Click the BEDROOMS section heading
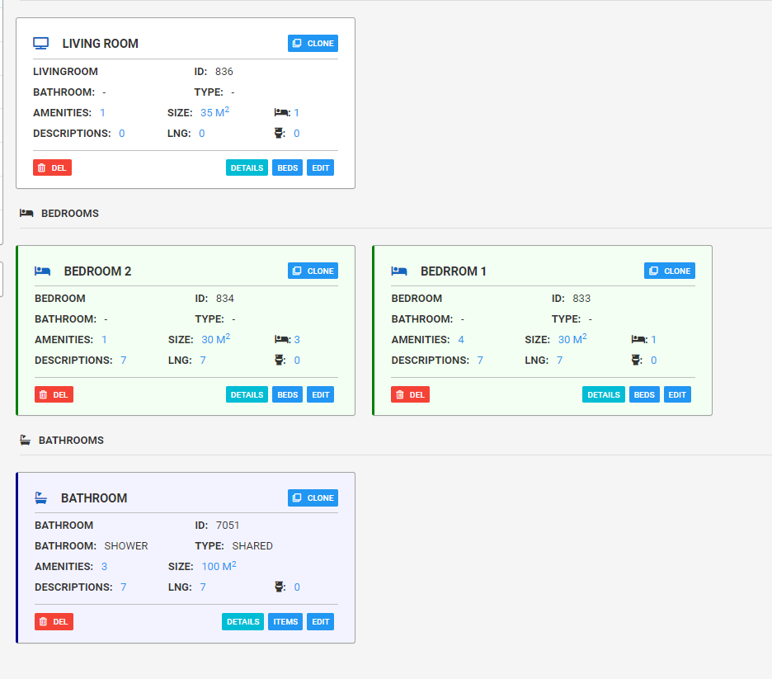The image size is (772, 679). click(70, 213)
